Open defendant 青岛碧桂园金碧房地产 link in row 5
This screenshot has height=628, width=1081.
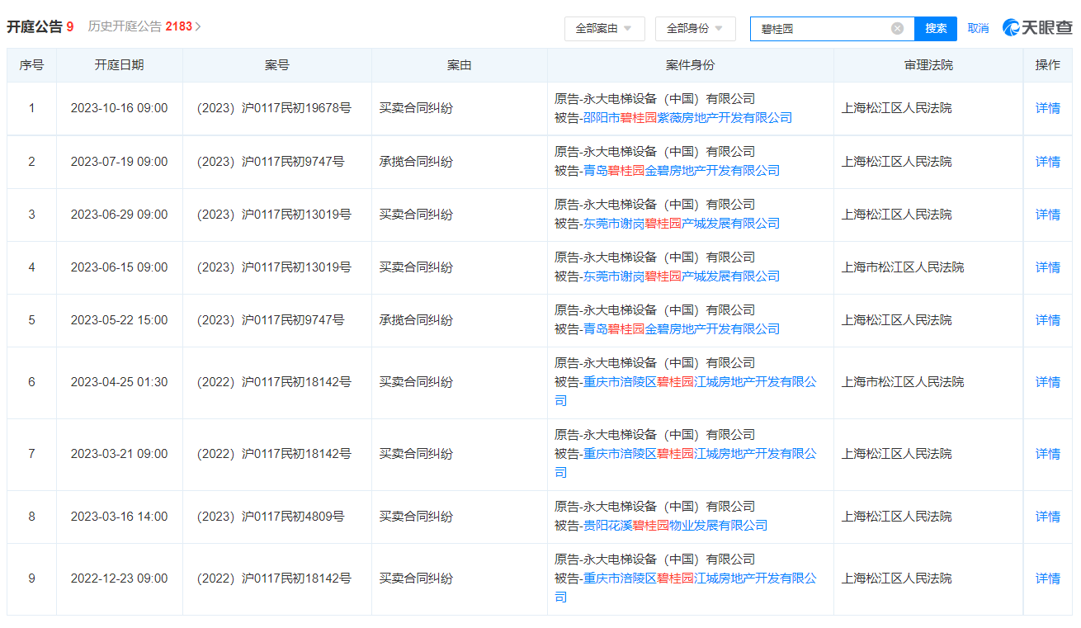click(x=682, y=329)
